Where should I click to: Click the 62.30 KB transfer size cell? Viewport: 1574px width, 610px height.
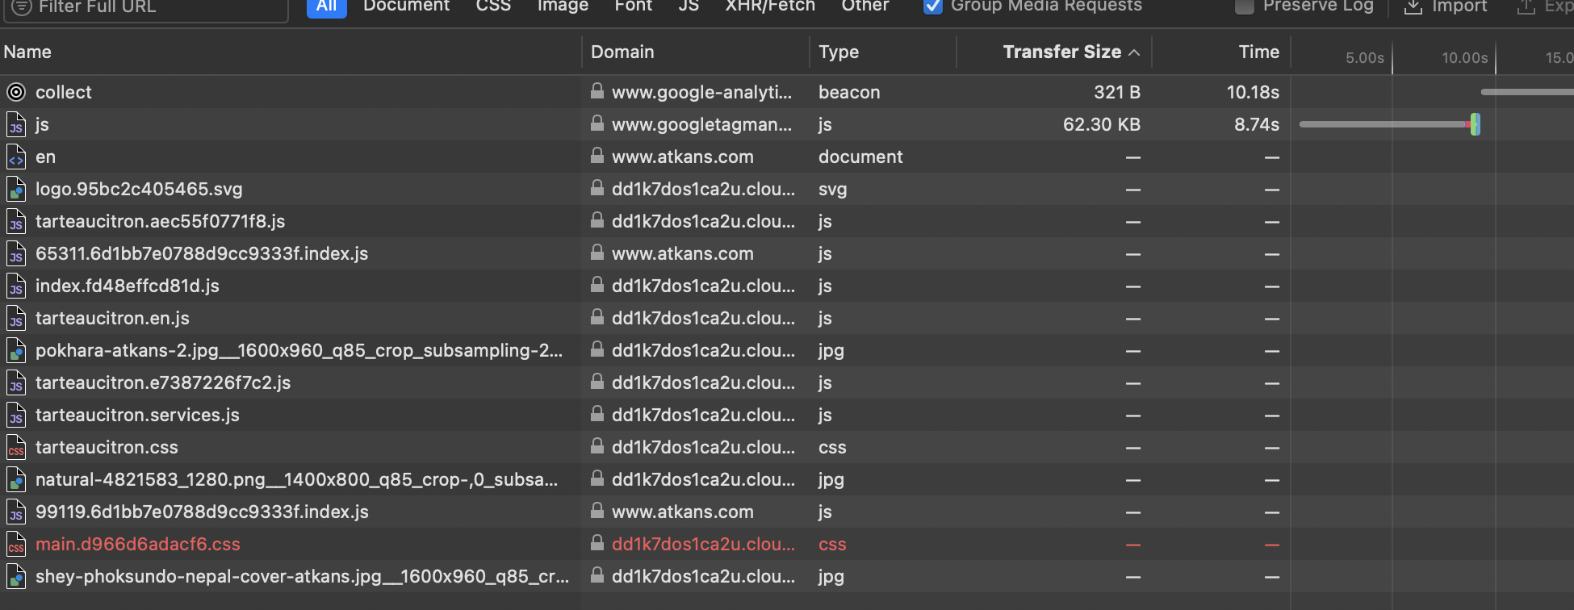click(x=1102, y=124)
